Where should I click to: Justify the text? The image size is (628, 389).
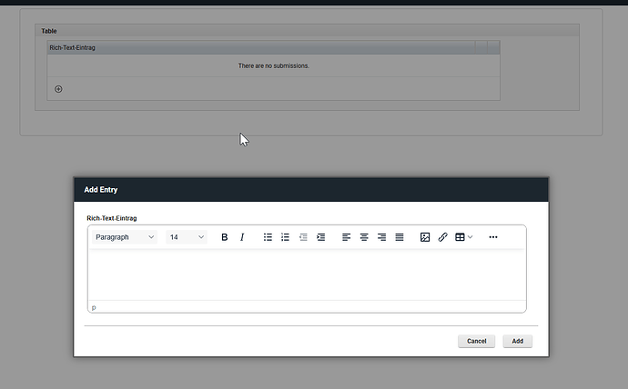[x=400, y=237]
